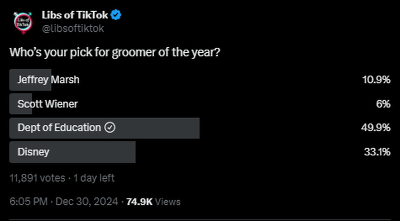This screenshot has width=400, height=221.
Task: Choose the Scott Wiener poll option
Action: (x=48, y=104)
